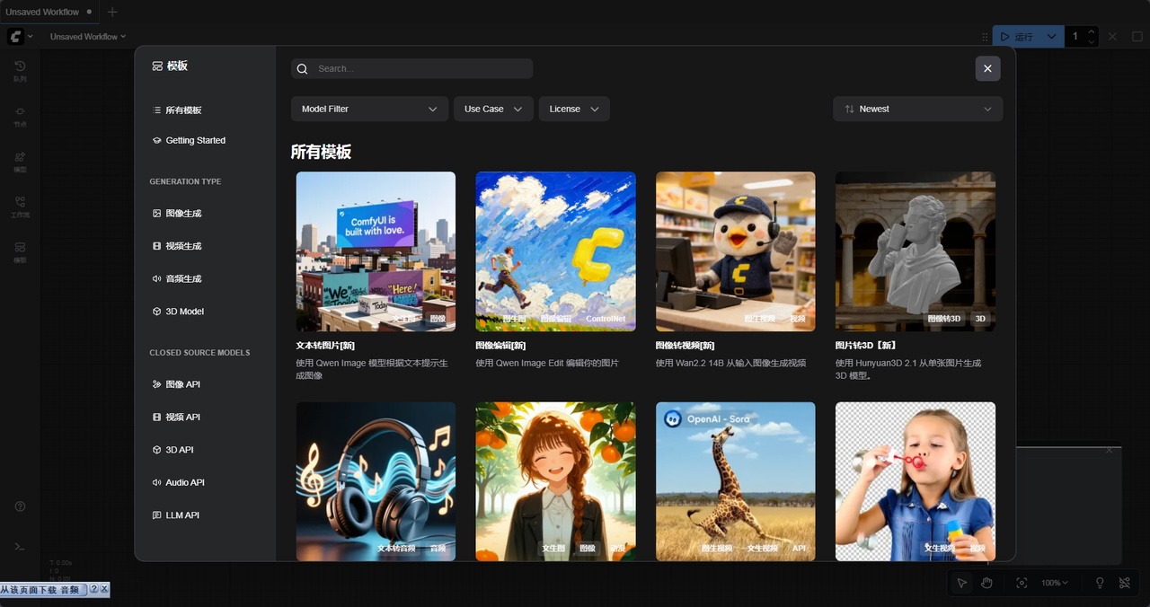Image resolution: width=1150 pixels, height=607 pixels.
Task: Click the ComfyUI logo menu button
Action: point(16,37)
